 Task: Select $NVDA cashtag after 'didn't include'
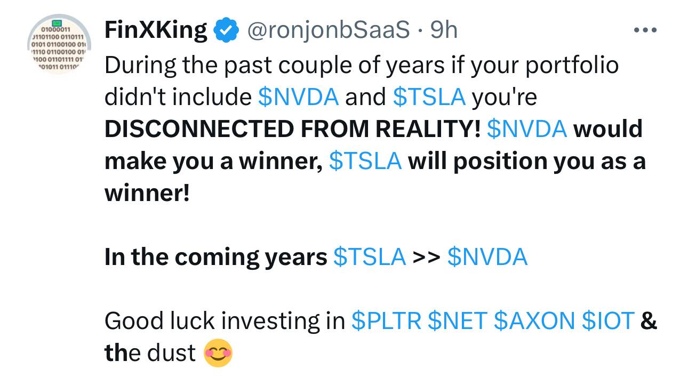(298, 97)
